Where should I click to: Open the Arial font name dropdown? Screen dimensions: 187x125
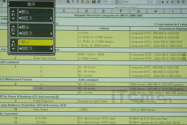[x=149, y=2]
